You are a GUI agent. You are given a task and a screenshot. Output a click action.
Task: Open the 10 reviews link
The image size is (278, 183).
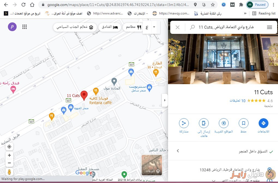tap(238, 101)
